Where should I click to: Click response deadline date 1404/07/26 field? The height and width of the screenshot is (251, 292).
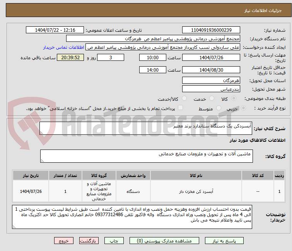point(211,57)
